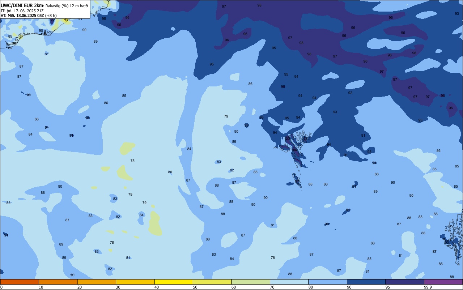
Task: Select the dark blue 90–95 legend swatch
Action: tap(366, 282)
